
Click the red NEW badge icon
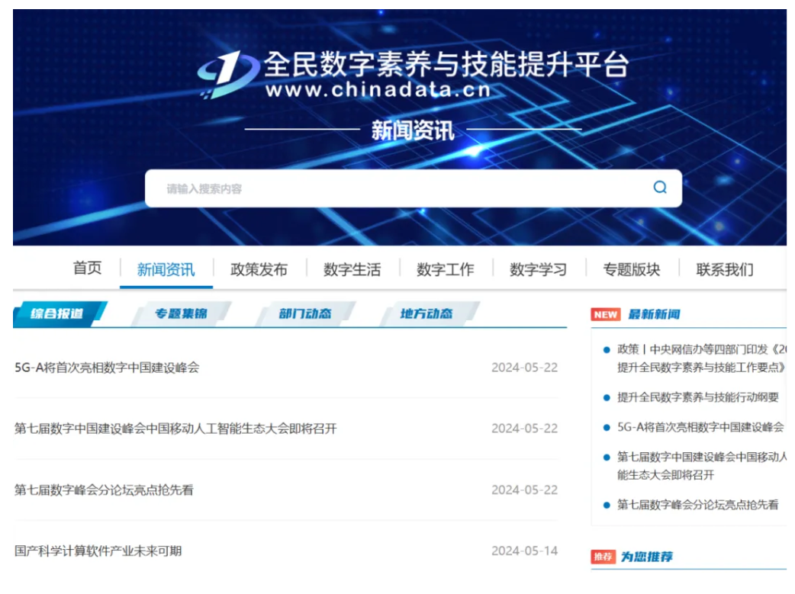pos(606,314)
